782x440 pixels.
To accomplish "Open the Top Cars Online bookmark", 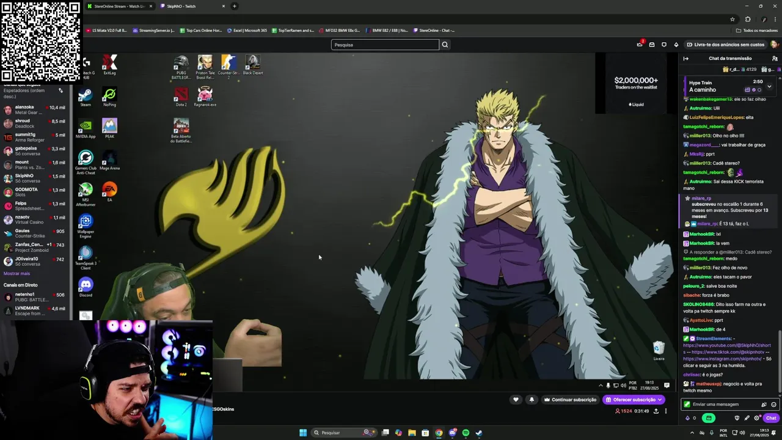I will point(201,31).
